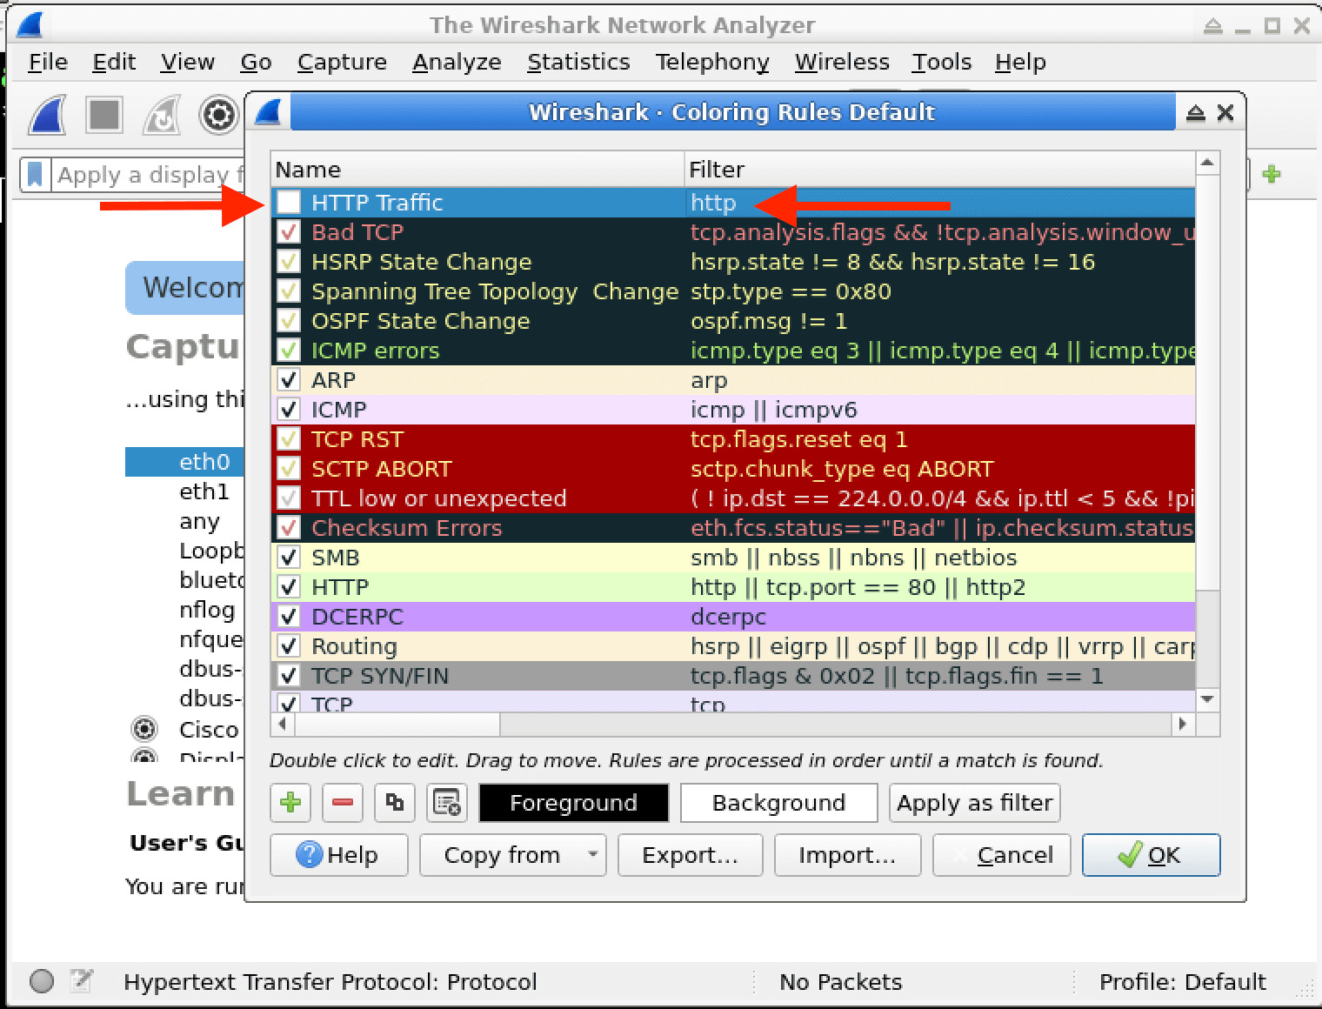
Task: Add a new coloring rule with plus icon
Action: (290, 803)
